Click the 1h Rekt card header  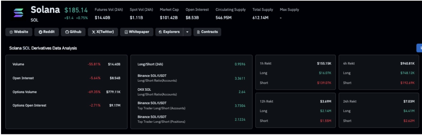tap(295, 63)
